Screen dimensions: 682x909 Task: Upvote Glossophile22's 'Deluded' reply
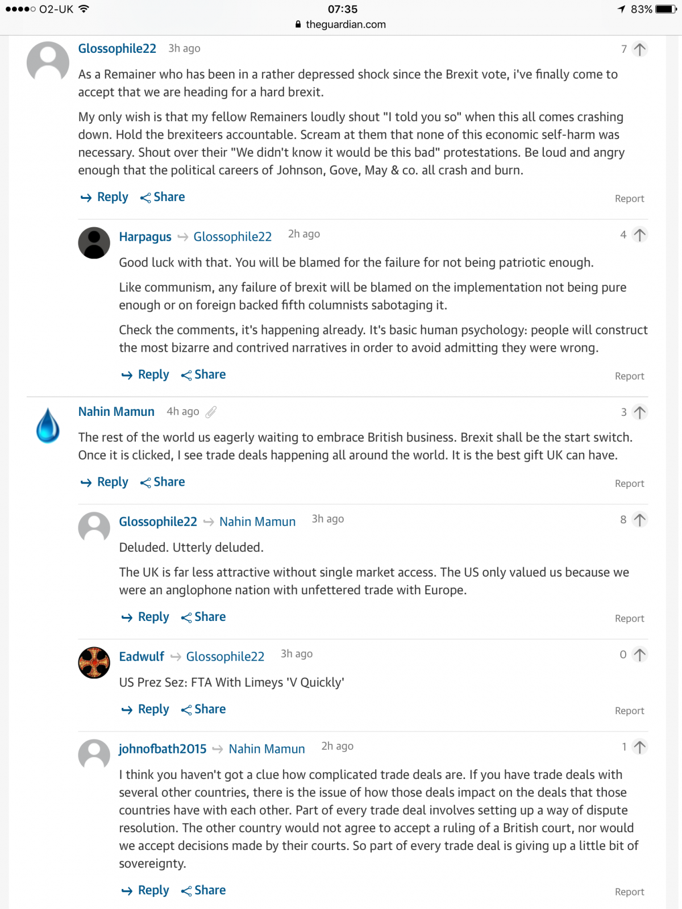point(639,519)
